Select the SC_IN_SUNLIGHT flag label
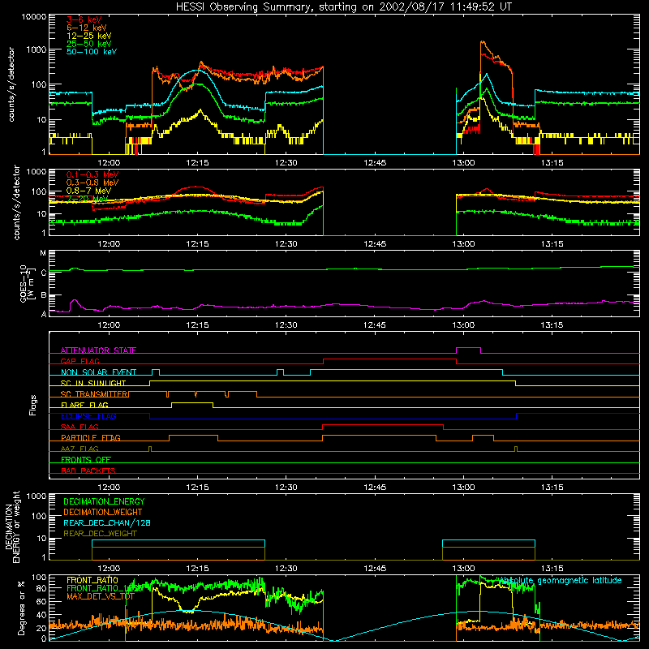 click(93, 383)
